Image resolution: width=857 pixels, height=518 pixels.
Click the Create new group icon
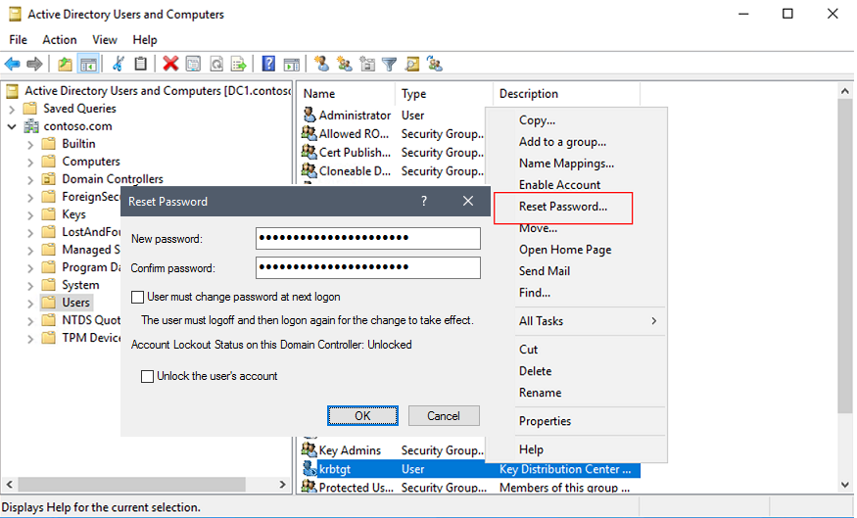coord(345,65)
